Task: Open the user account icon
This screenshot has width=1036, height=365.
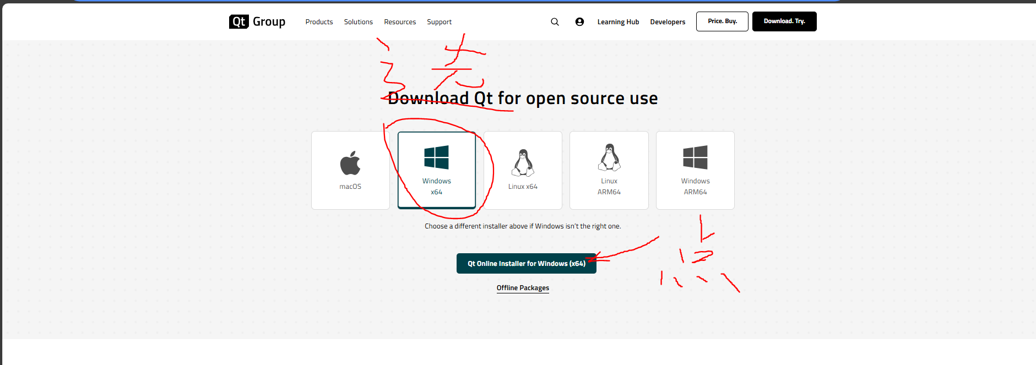Action: pyautogui.click(x=579, y=22)
